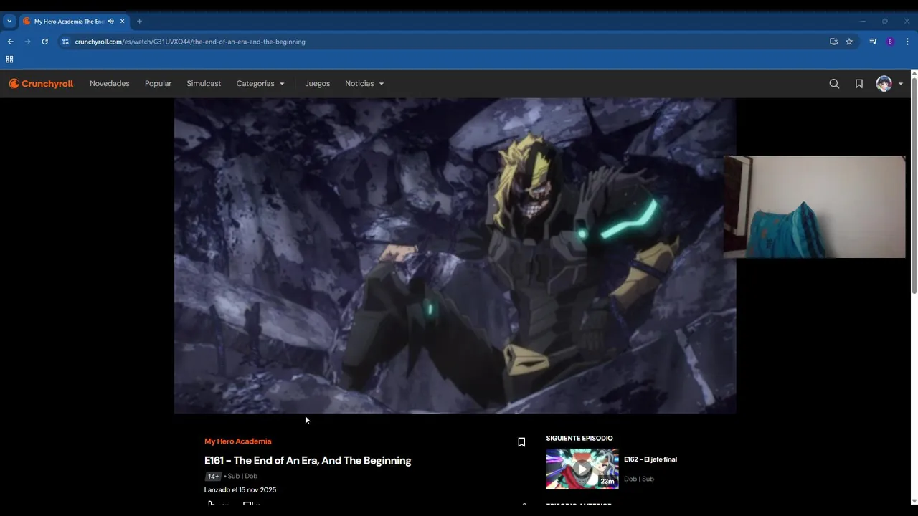Reload the page
Screen dimensions: 918x516
[x=44, y=42]
